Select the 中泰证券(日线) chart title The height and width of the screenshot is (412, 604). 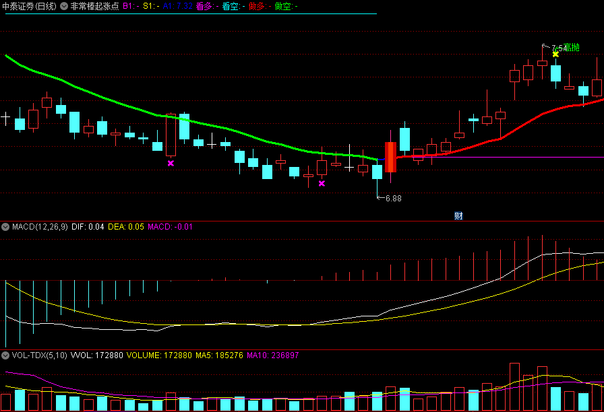point(29,6)
